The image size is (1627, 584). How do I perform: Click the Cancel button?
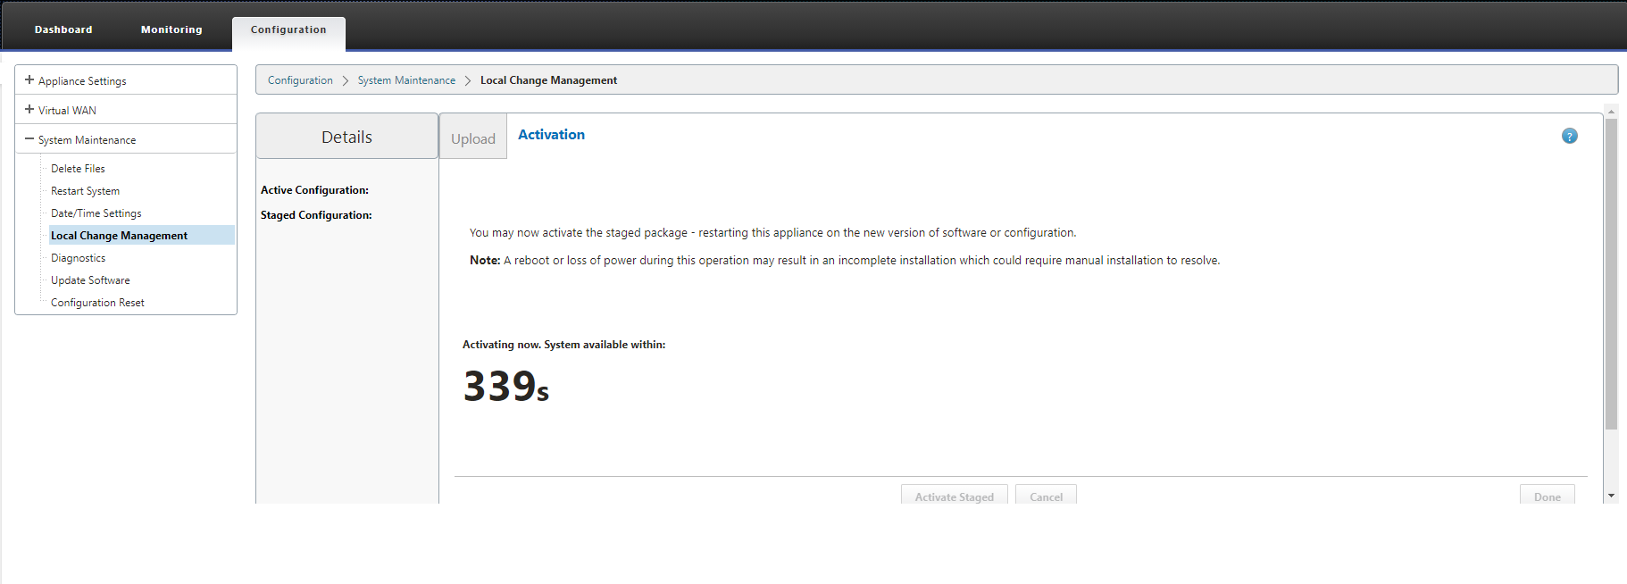coord(1046,496)
